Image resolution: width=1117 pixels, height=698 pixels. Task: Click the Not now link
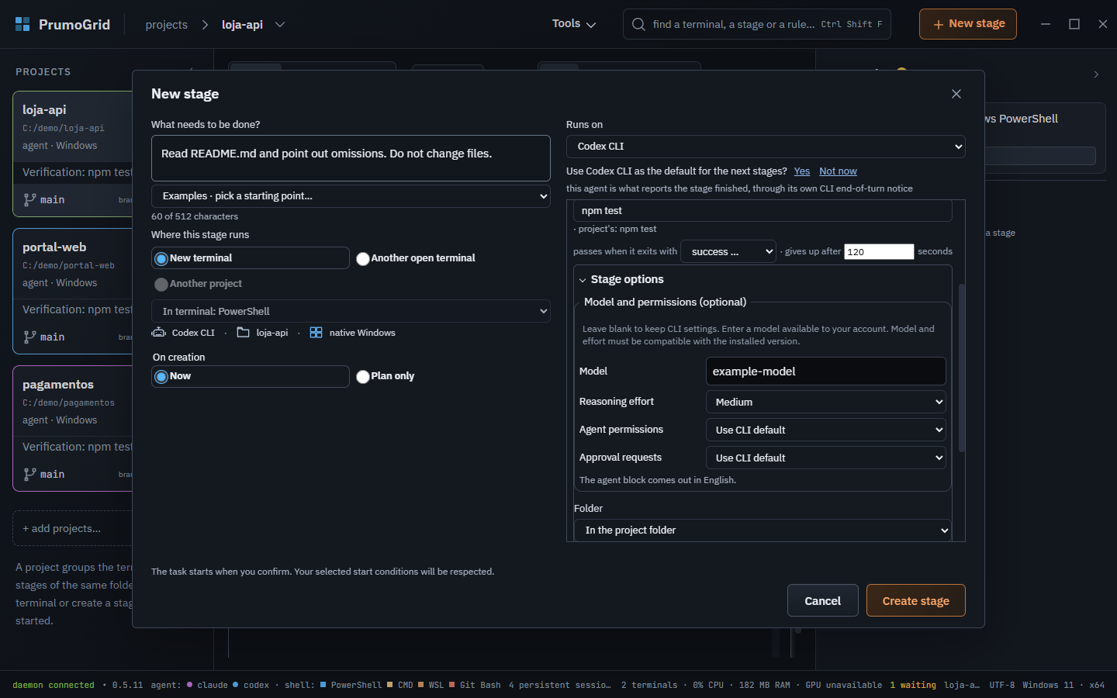click(839, 171)
